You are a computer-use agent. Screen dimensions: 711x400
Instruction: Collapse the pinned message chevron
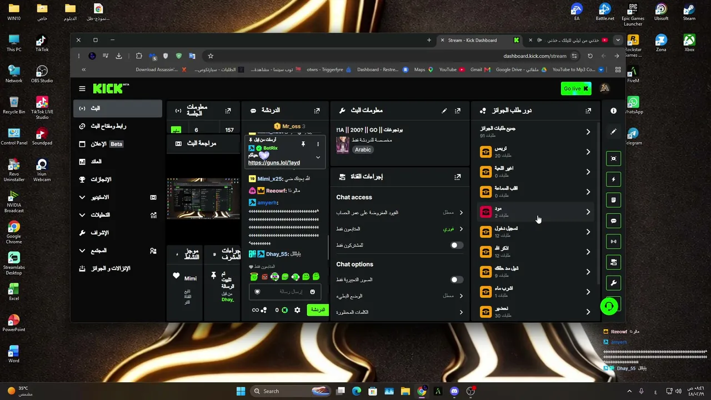(x=318, y=157)
